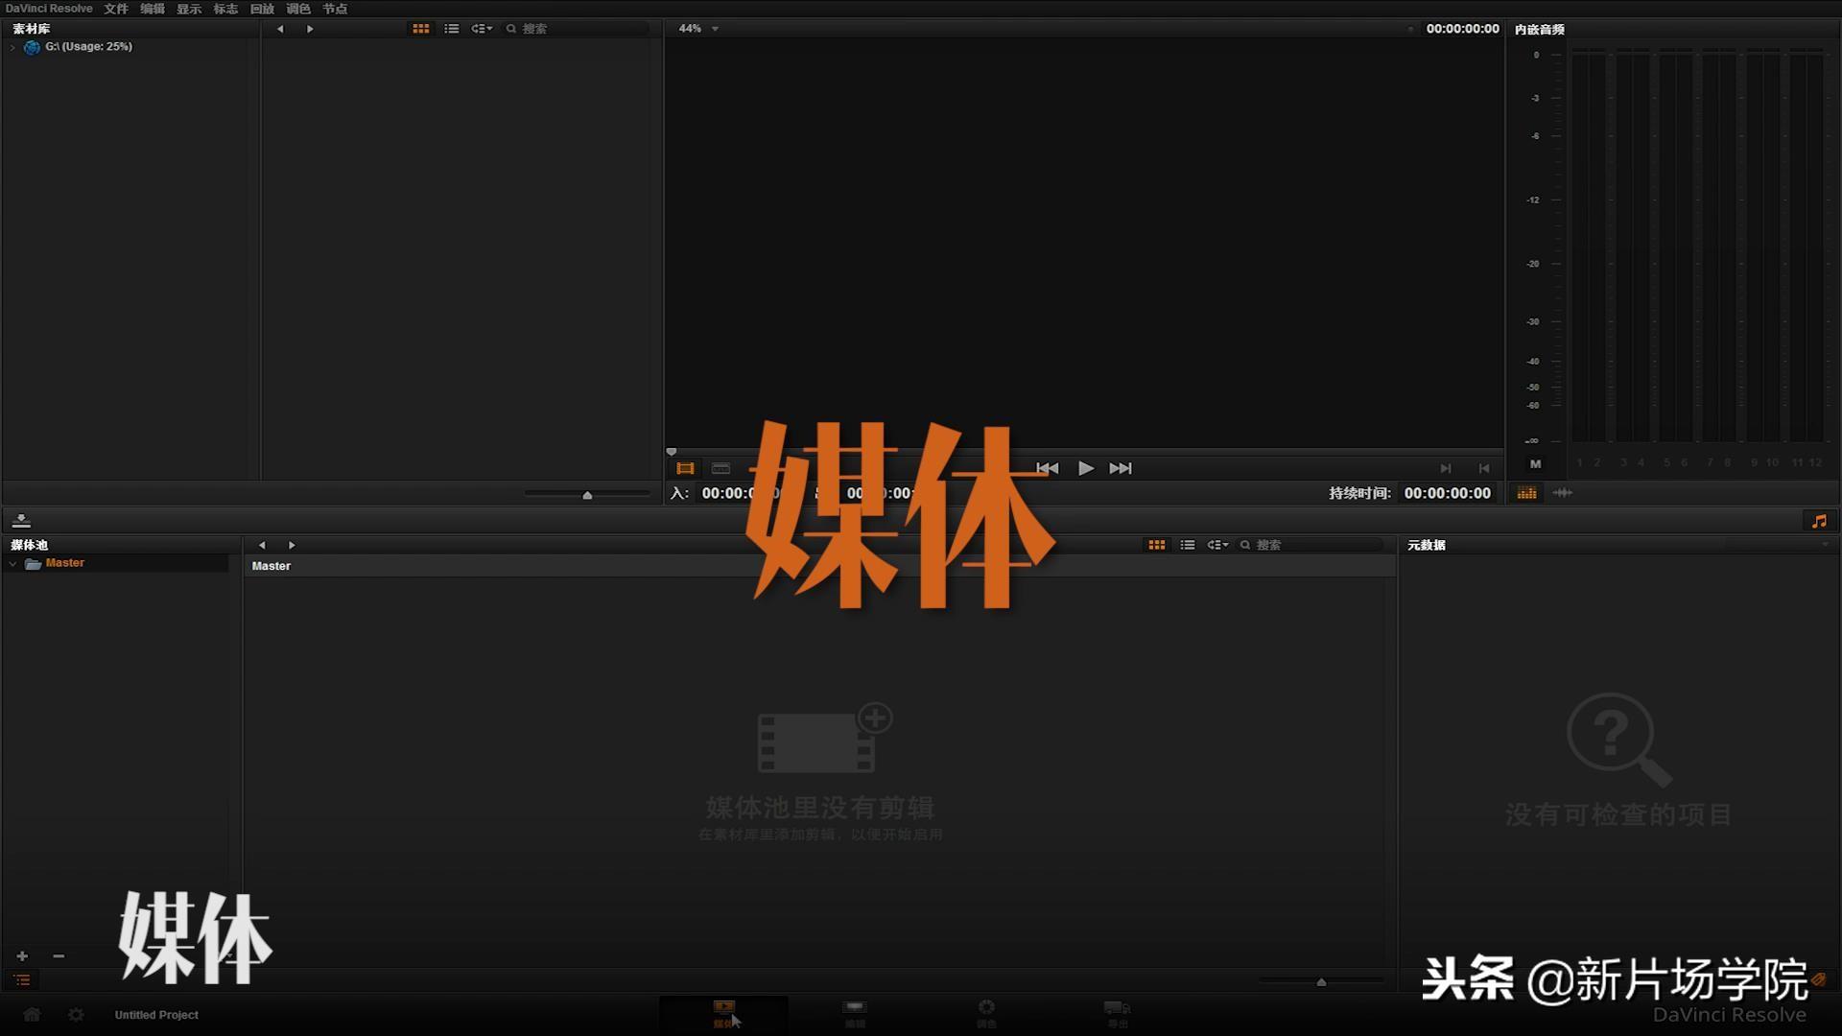Click the Untitled Project name
The image size is (1842, 1036).
click(156, 1015)
